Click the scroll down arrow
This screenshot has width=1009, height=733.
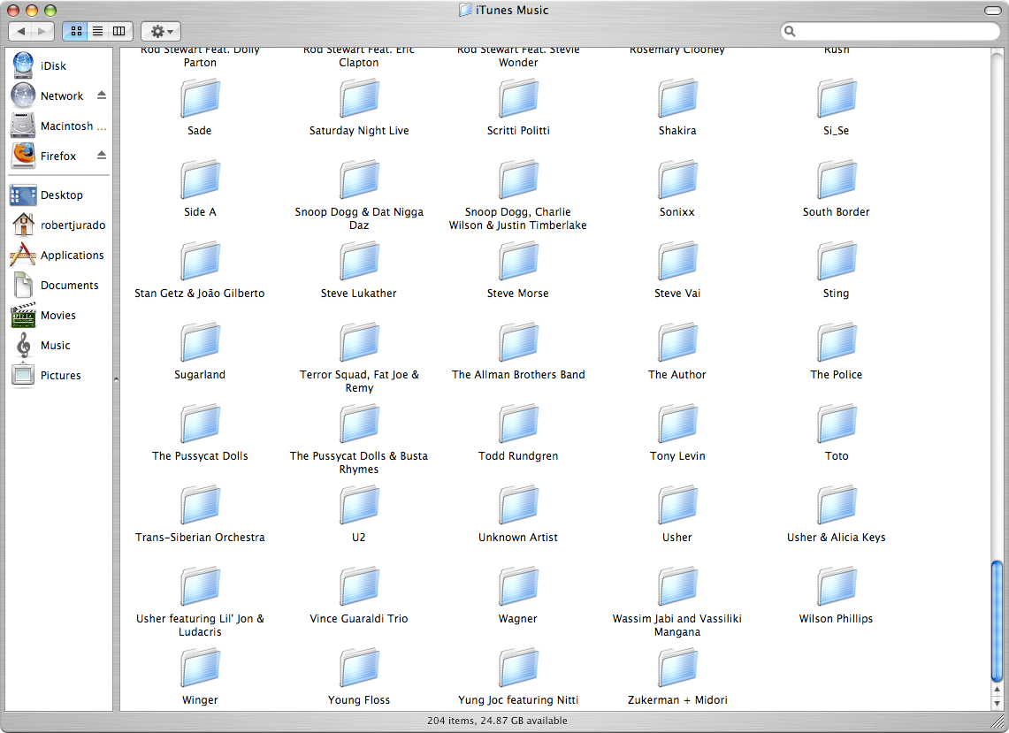pyautogui.click(x=997, y=704)
